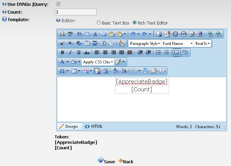Open the Template Manager icon

pos(192,34)
